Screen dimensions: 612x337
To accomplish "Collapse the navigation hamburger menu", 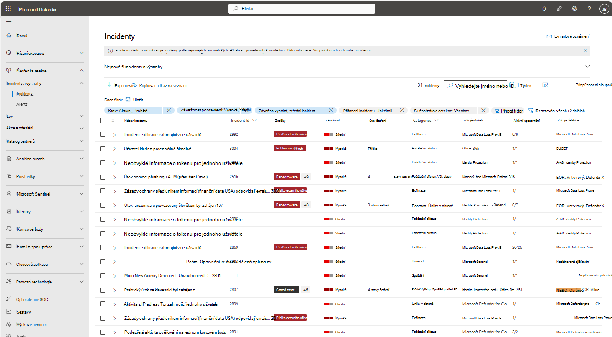I will 9,23.
